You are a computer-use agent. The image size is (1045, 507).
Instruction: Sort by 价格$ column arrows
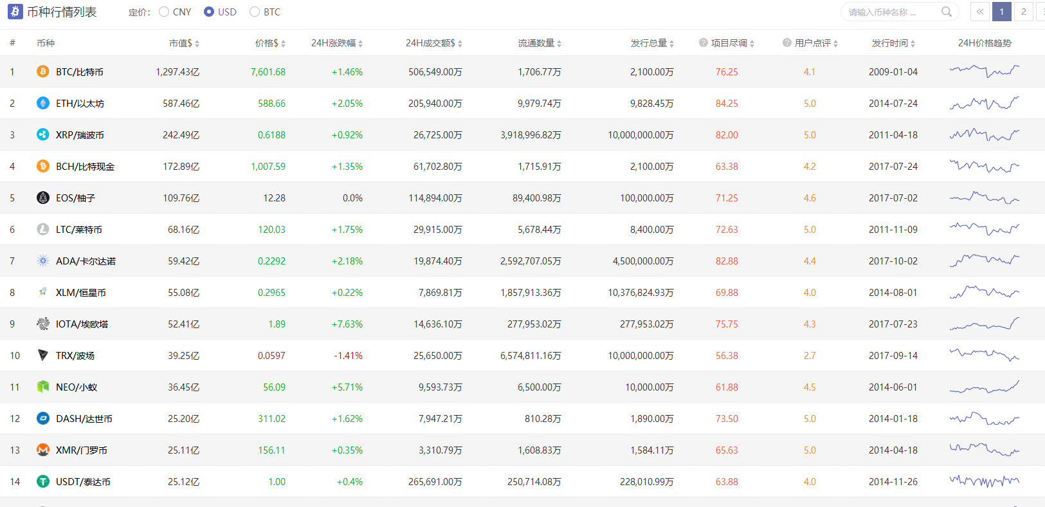(x=283, y=43)
